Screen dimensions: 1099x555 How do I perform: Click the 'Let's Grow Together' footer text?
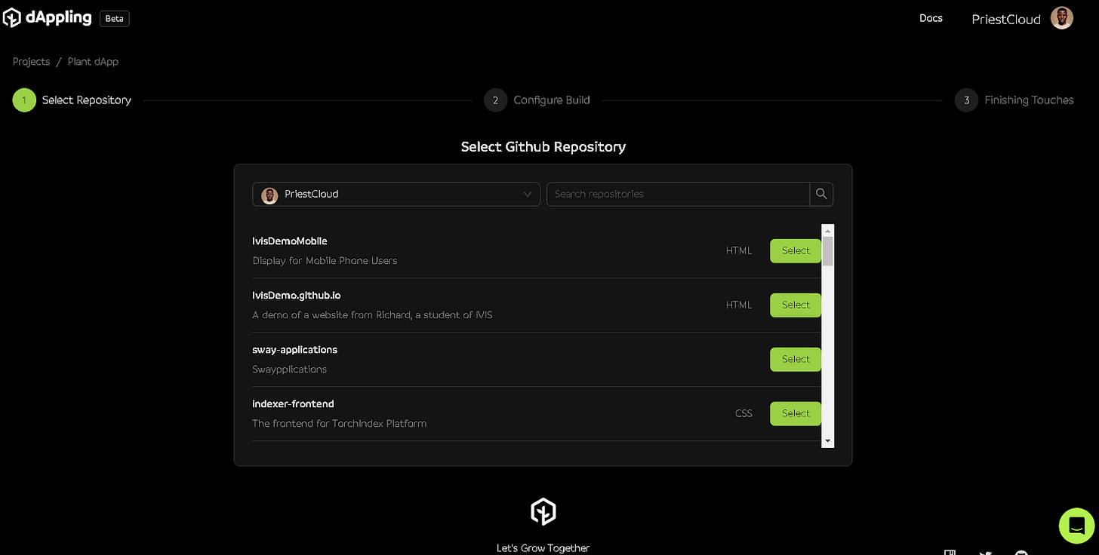click(x=543, y=548)
